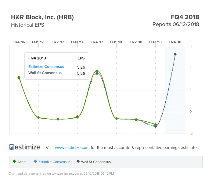Viewport: 209px width, 190px height.
Task: Click the FQ1 '17 actual data point
Action: click(38, 118)
